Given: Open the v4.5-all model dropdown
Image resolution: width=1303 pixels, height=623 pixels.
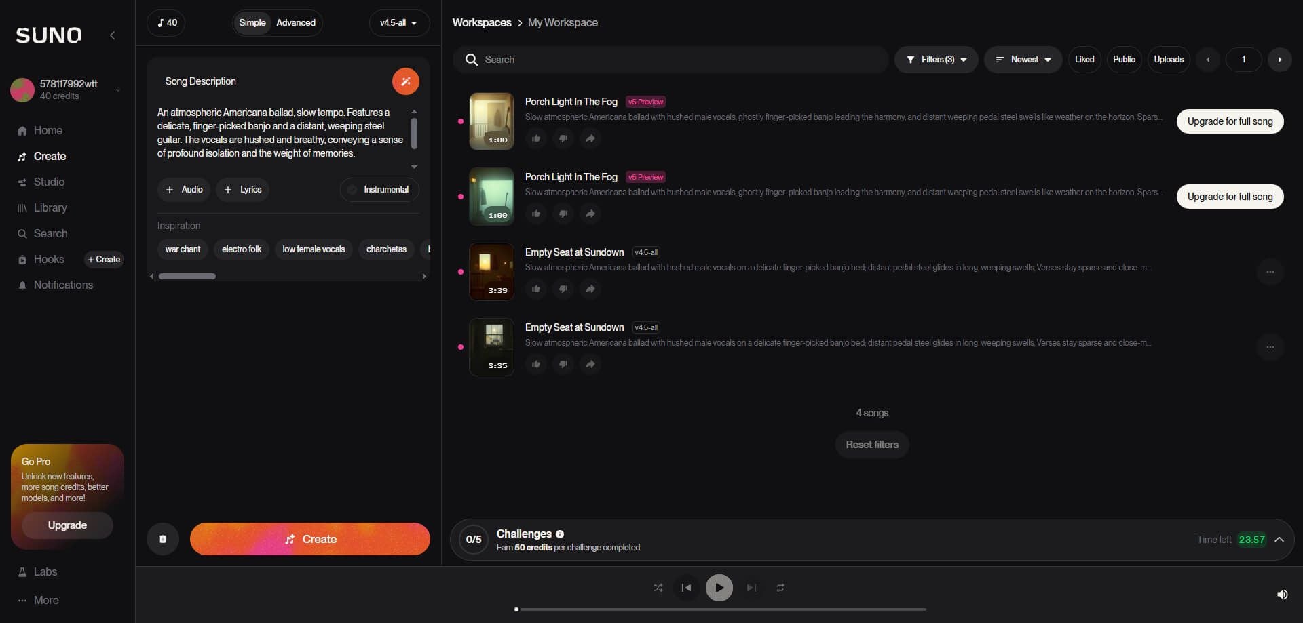Looking at the screenshot, I should click(399, 22).
